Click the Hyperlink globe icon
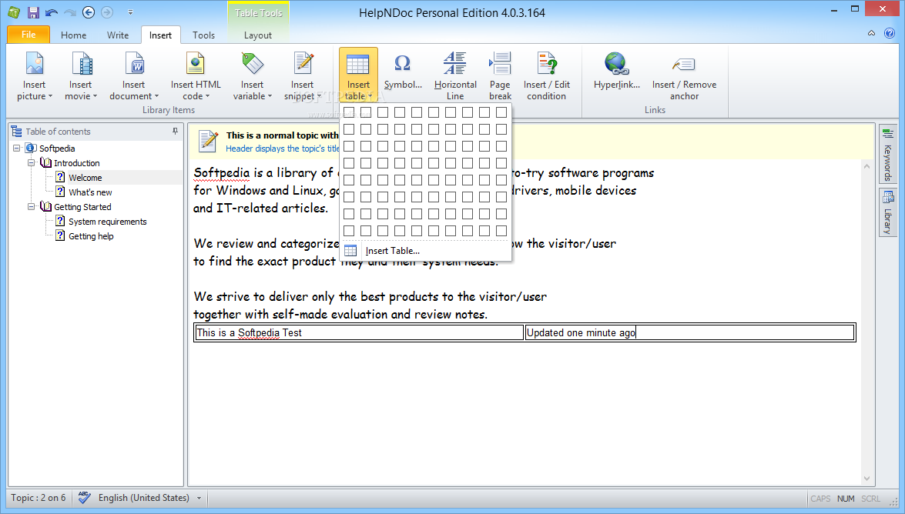Screen dimensions: 905x514 point(616,63)
